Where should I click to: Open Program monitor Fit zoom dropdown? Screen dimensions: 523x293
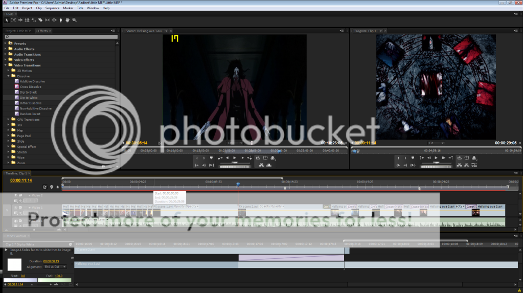click(436, 143)
